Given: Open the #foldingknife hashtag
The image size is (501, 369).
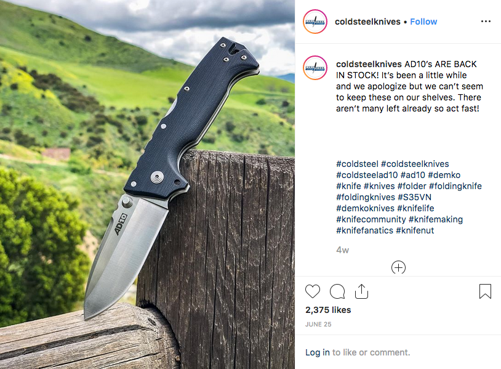Looking at the screenshot, I should coord(455,186).
